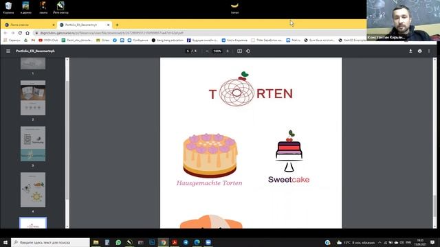Reload the browser page
Image resolution: width=440 pixels, height=247 pixels.
[20, 33]
